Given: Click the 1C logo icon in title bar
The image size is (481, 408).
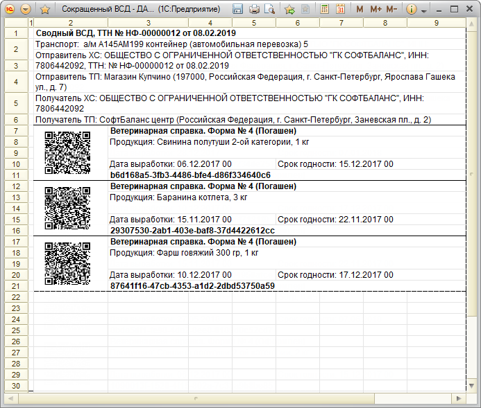Looking at the screenshot, I should pyautogui.click(x=10, y=9).
